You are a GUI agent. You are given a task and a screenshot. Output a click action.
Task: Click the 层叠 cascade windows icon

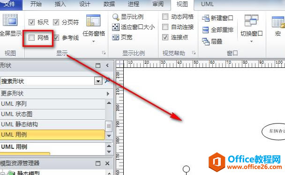coord(206,42)
